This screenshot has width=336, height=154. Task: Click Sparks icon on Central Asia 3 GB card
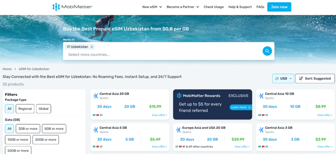(261, 130)
